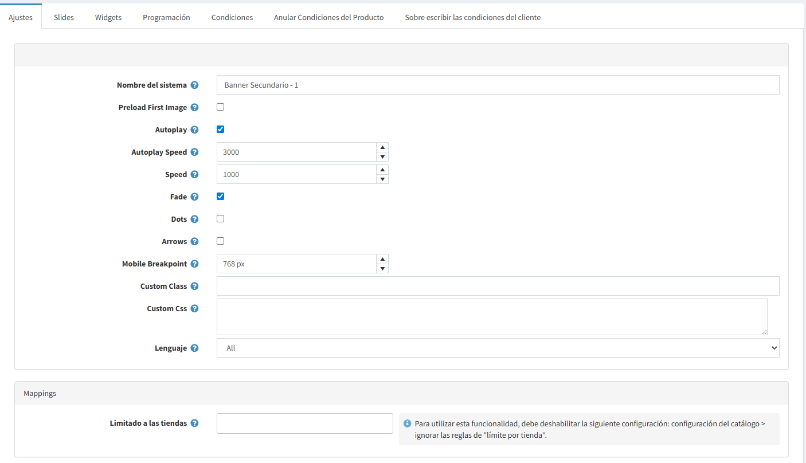Enable the Dots checkbox
Screen dimensions: 806x463
[220, 219]
